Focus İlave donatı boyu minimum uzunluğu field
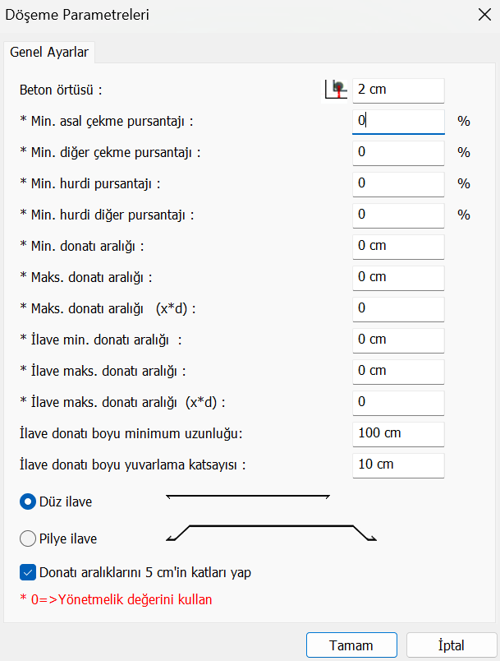The width and height of the screenshot is (500, 661). (398, 433)
